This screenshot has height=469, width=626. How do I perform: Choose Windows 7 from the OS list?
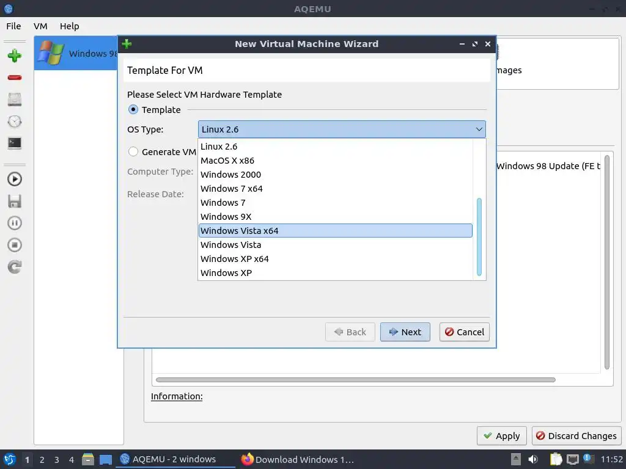[336, 203]
